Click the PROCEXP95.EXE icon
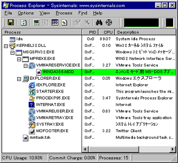178x163 pixels. click(32, 98)
